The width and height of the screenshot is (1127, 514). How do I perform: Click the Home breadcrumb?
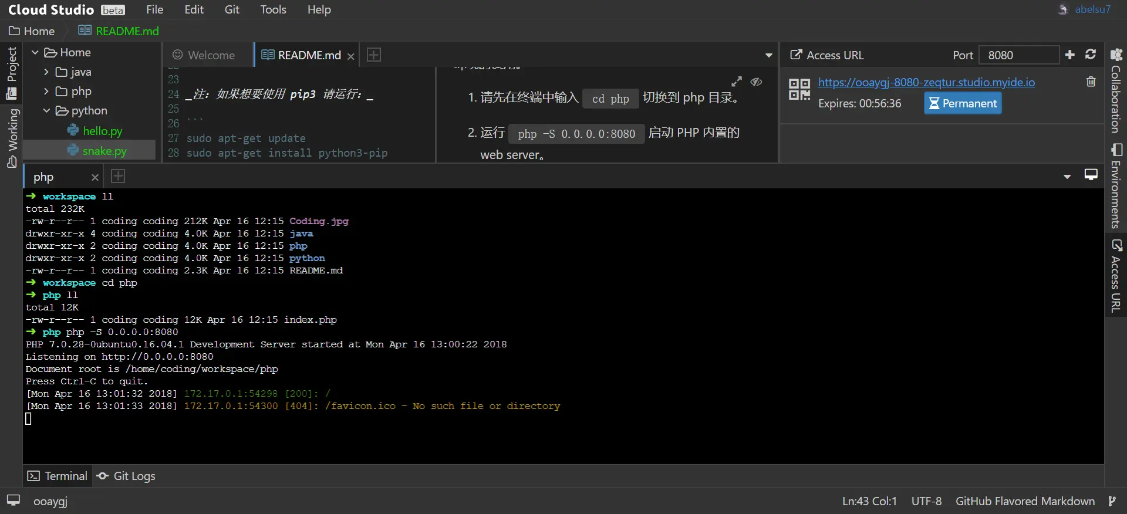click(x=32, y=31)
